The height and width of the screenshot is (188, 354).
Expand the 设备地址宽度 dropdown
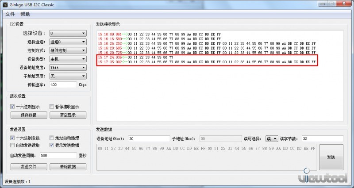point(68,68)
